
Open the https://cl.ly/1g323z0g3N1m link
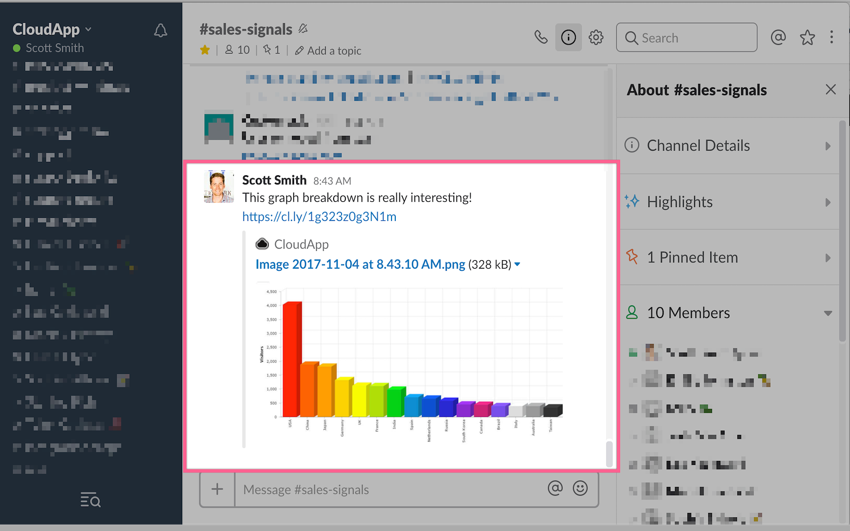[x=319, y=217]
